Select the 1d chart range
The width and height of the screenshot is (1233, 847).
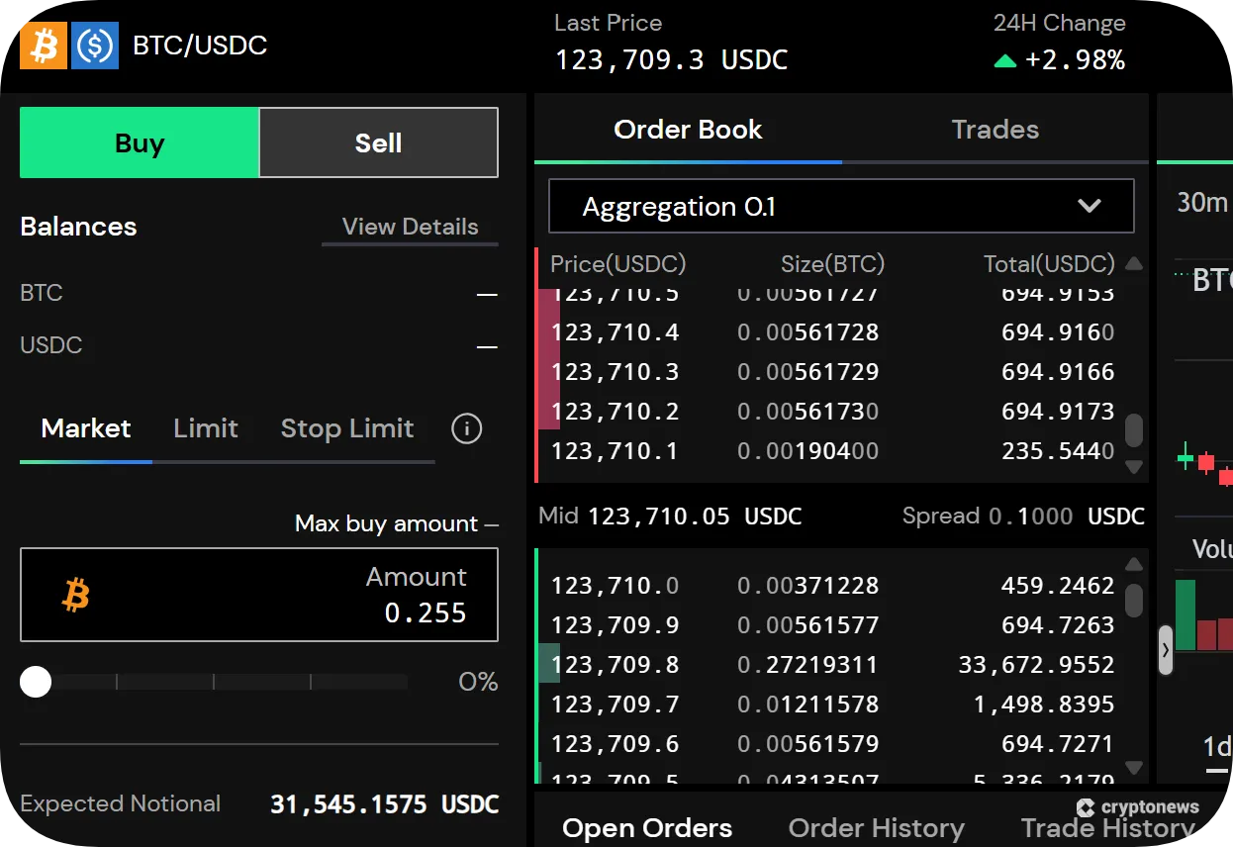(x=1217, y=746)
